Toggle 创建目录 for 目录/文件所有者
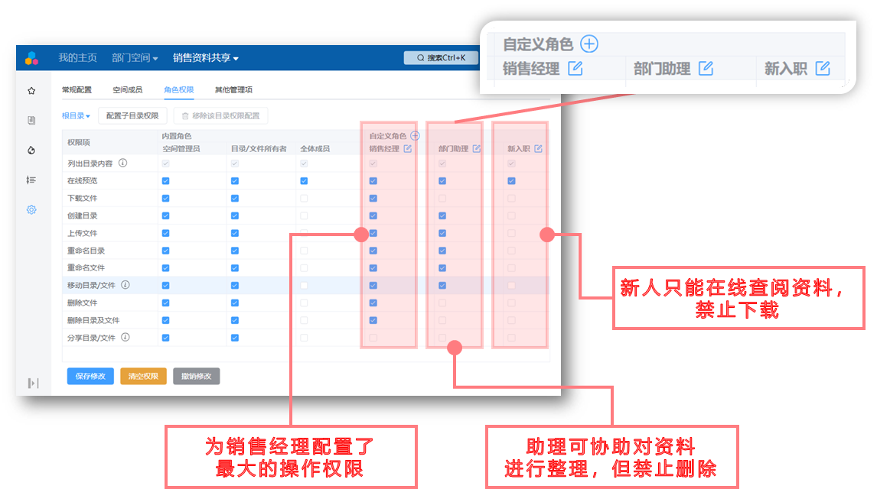The height and width of the screenshot is (489, 877). tap(235, 215)
